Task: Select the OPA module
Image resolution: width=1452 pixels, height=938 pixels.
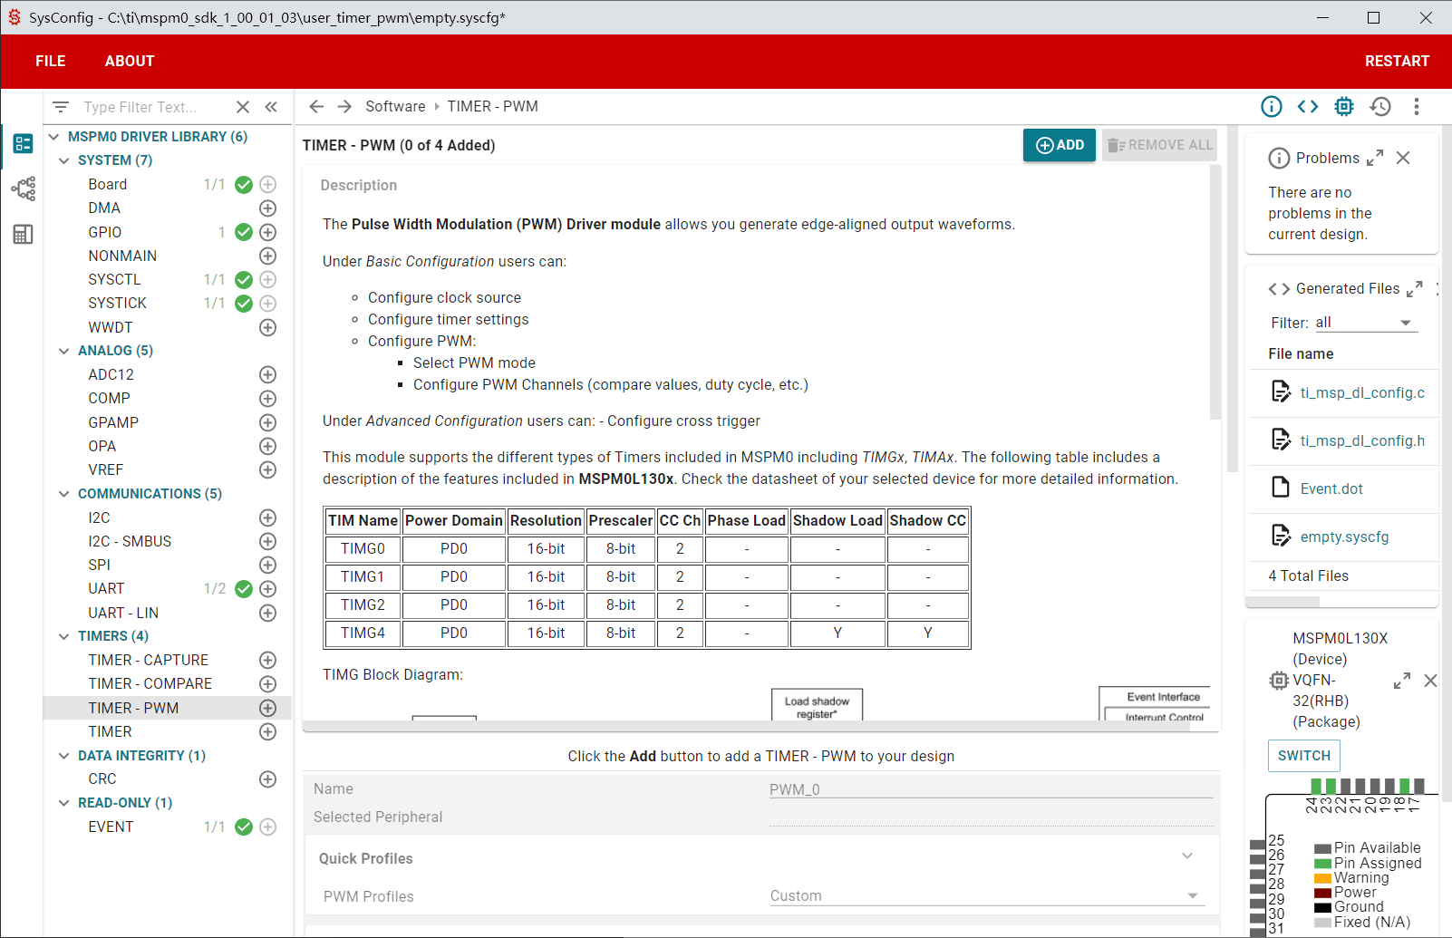Action: [x=102, y=446]
